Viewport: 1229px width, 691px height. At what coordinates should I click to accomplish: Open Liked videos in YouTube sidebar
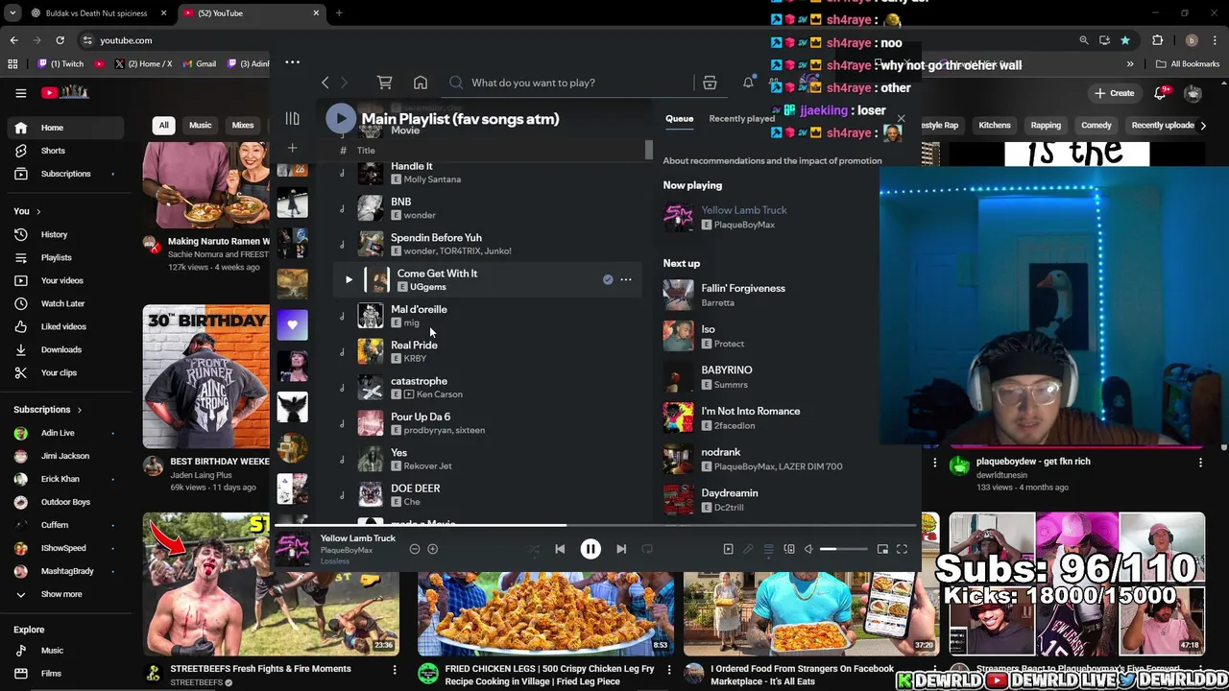(x=65, y=326)
